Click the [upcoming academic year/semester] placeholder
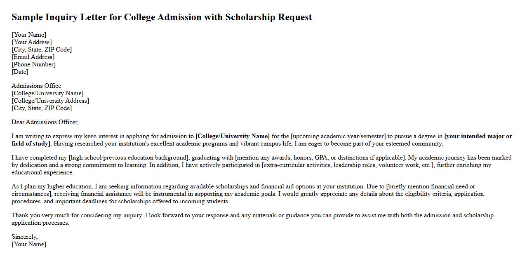The width and height of the screenshot is (527, 268). 338,136
